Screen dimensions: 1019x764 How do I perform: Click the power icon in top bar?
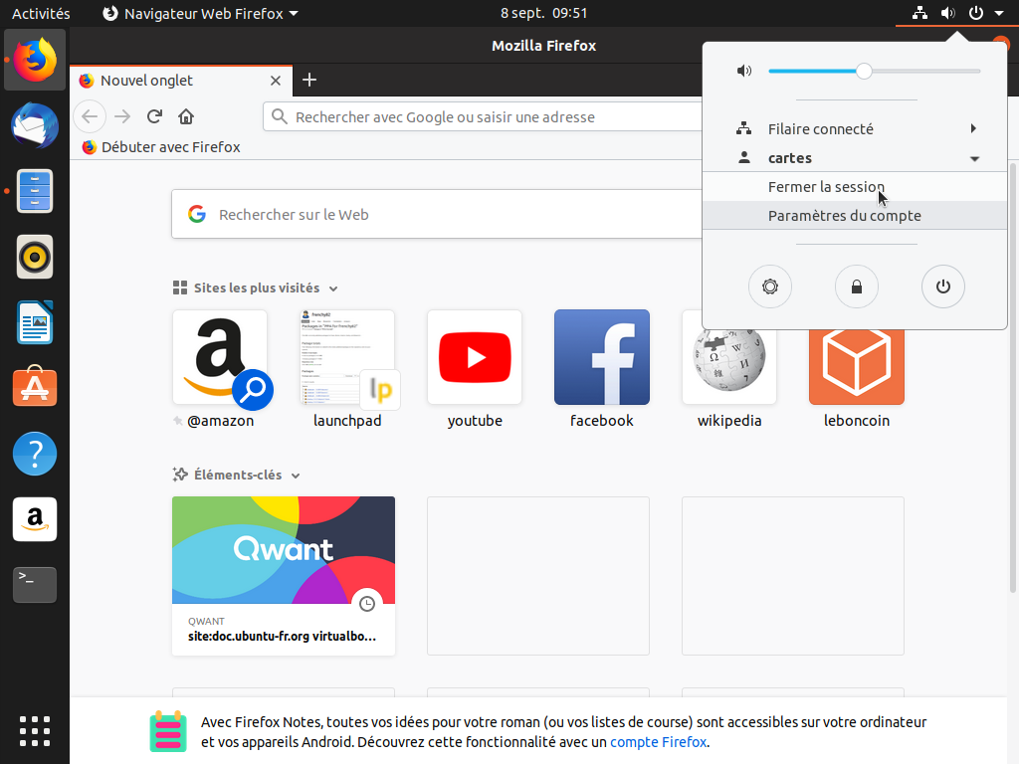[976, 13]
